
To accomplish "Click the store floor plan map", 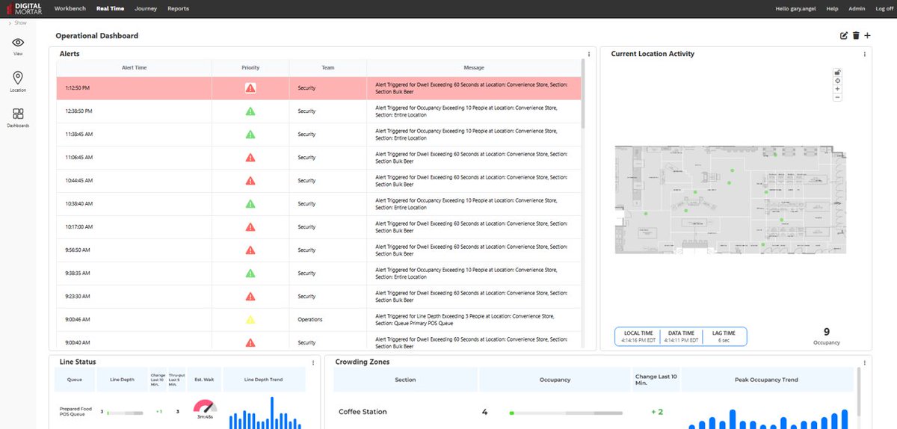I will (x=730, y=200).
